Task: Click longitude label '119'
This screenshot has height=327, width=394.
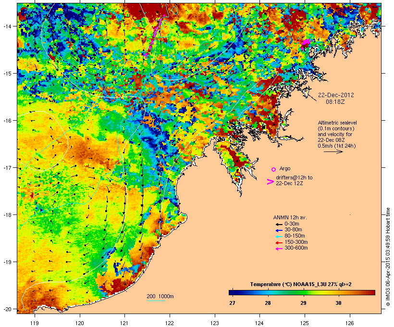Action: [x=35, y=323]
